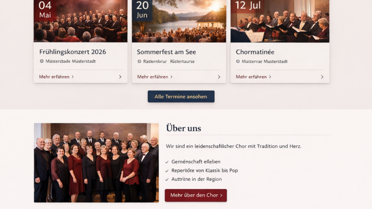Select the 20 Jun date badge

(x=142, y=9)
